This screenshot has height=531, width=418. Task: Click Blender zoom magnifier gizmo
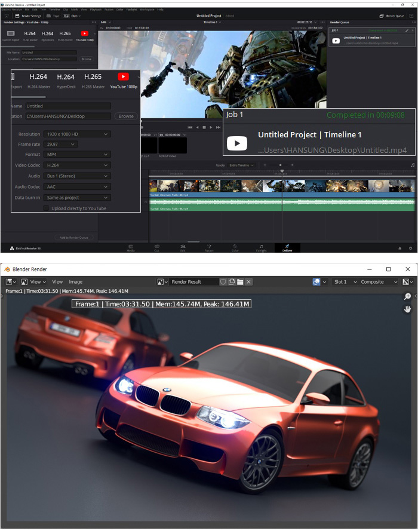pyautogui.click(x=407, y=297)
